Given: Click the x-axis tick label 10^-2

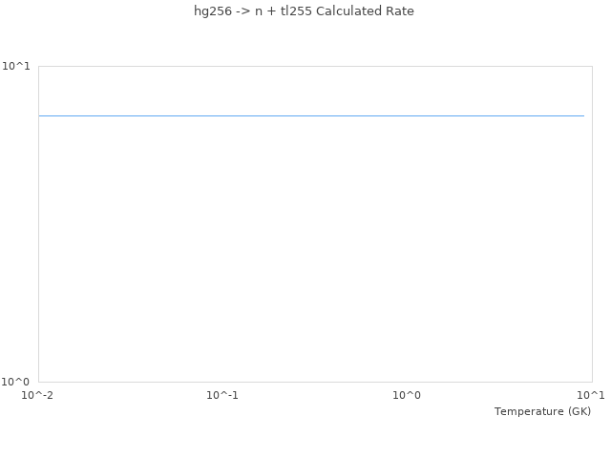Looking at the screenshot, I should tap(38, 395).
